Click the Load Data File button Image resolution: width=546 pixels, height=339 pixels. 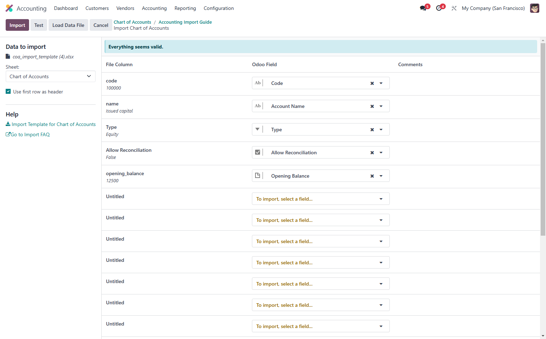coord(68,25)
